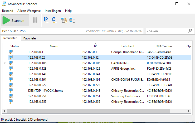Expand the 192.168.0.106 row
The image size is (195, 123).
[5, 63]
